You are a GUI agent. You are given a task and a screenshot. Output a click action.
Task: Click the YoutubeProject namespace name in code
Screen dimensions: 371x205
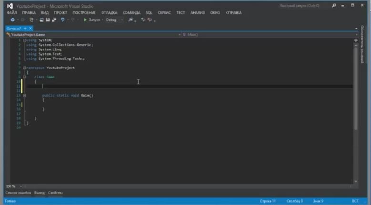point(61,68)
